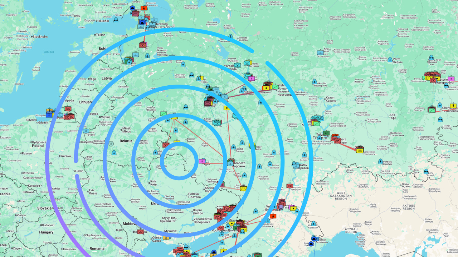Viewport: 458px width, 257px height.
Task: Click the blue aircraft marker above Lipetsk
Action: 242,143
